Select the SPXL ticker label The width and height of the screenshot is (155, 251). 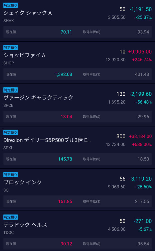8,148
